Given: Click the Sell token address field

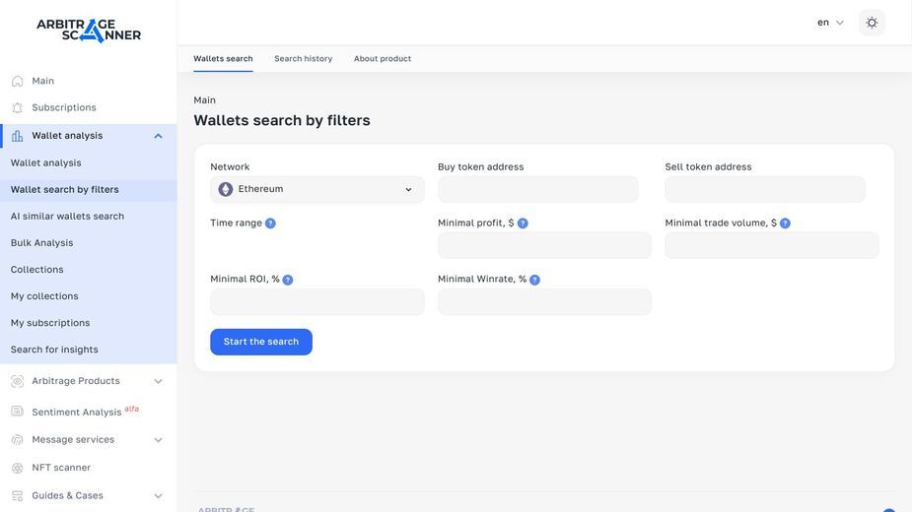Looking at the screenshot, I should pyautogui.click(x=765, y=189).
